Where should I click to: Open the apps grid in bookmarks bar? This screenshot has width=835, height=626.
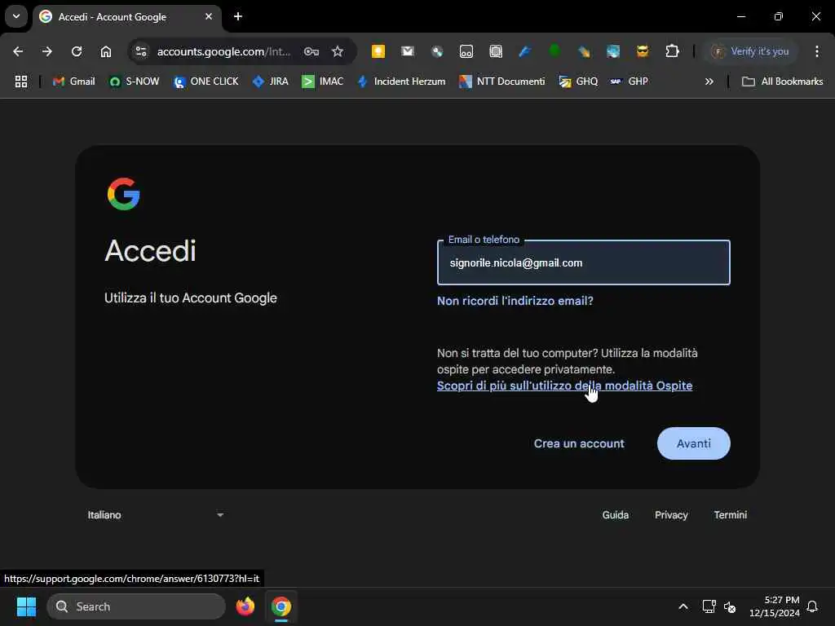pyautogui.click(x=20, y=82)
